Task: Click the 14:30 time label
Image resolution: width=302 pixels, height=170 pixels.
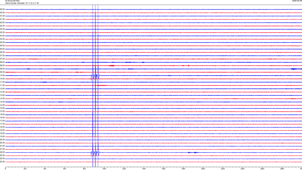Action: point(2,105)
